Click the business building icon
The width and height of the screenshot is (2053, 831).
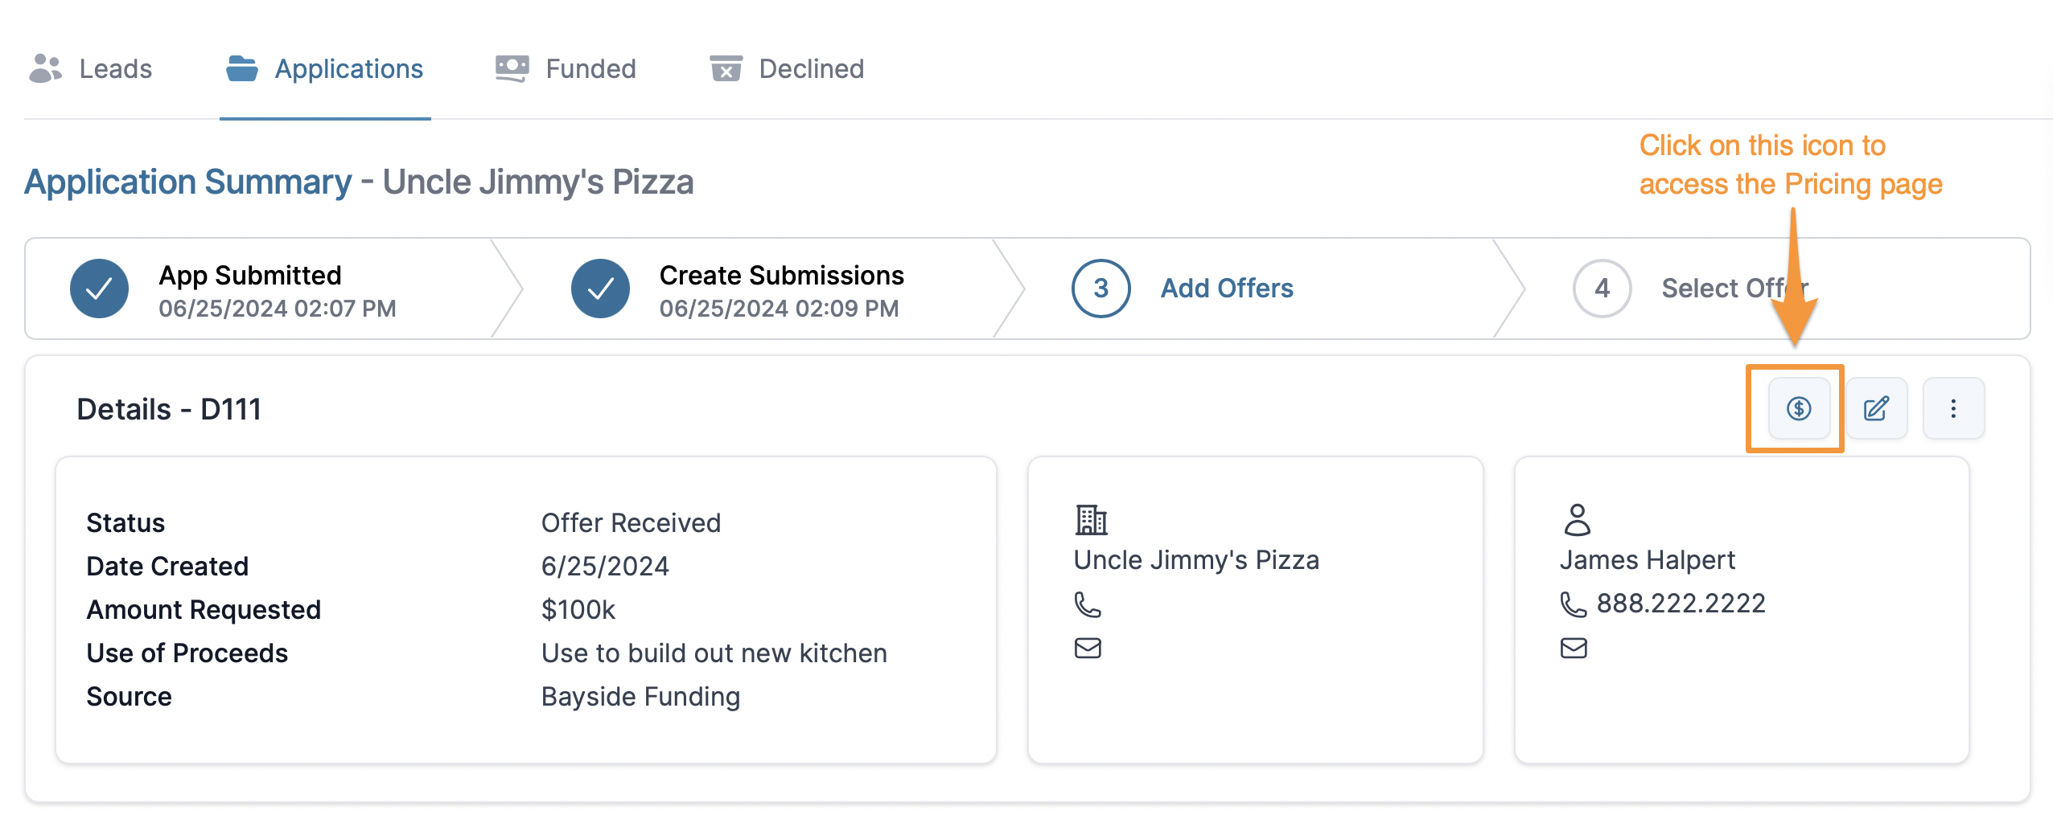pos(1091,520)
